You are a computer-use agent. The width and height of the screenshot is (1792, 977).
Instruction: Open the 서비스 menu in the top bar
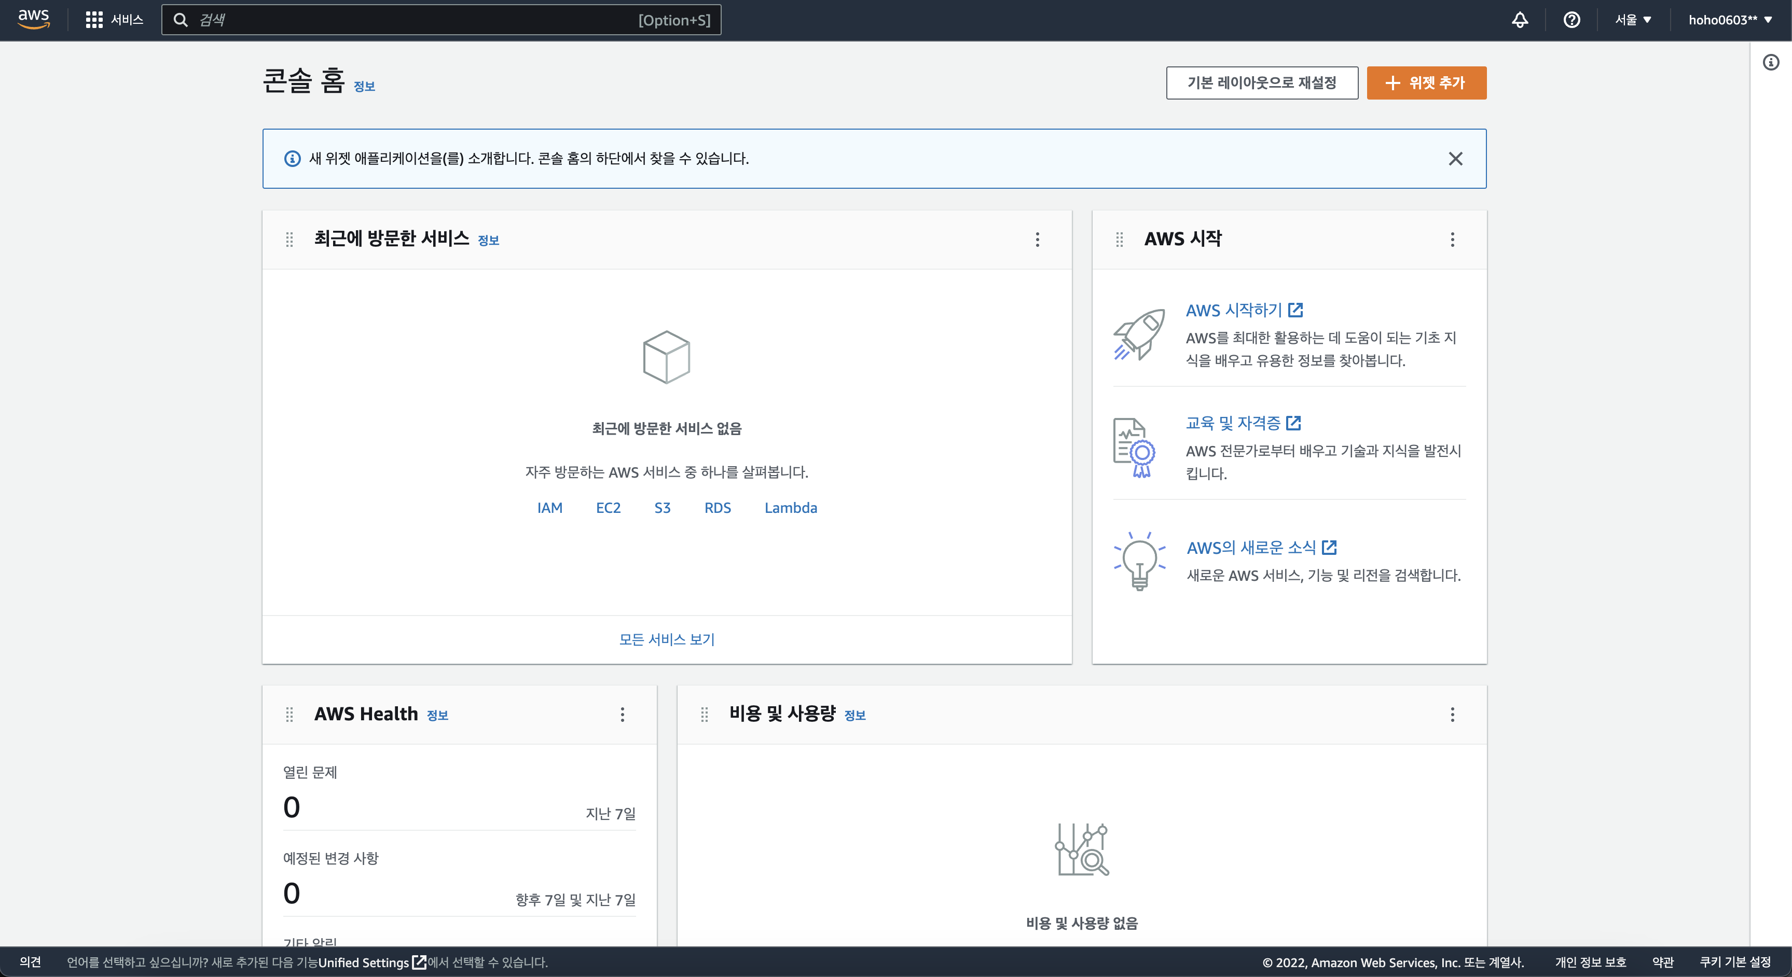click(115, 20)
